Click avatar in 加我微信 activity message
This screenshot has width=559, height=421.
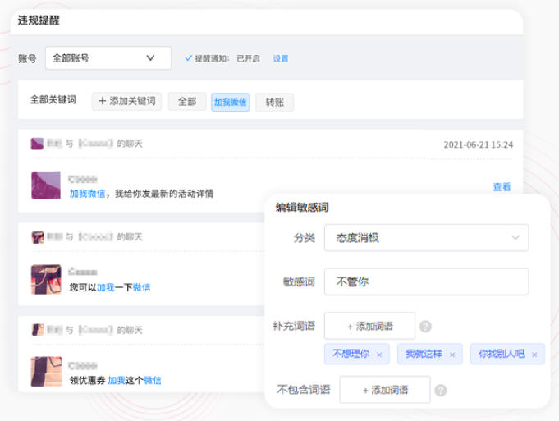[46, 185]
